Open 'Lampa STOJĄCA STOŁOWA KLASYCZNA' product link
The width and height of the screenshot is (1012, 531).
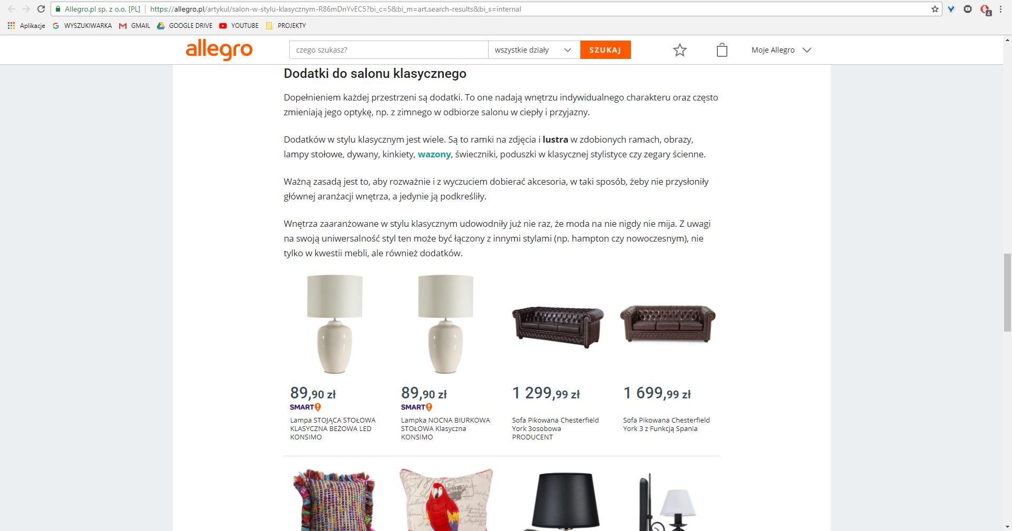[x=333, y=428]
